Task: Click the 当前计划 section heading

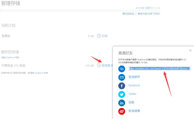Action: 8,25
